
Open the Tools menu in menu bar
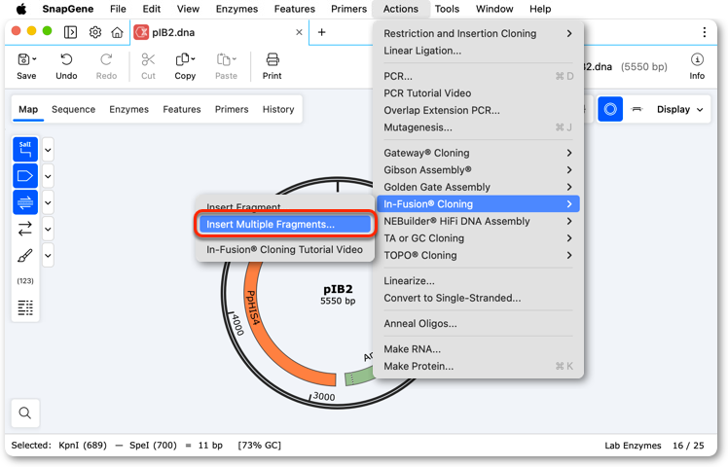(447, 9)
